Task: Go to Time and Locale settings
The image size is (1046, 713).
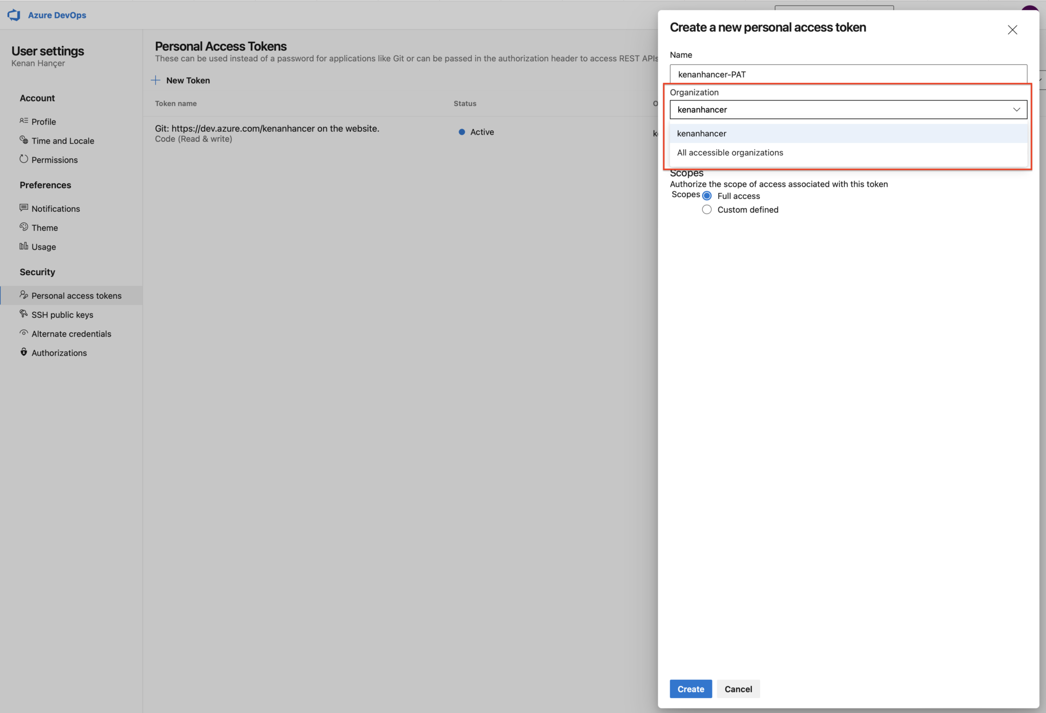Action: (x=62, y=140)
